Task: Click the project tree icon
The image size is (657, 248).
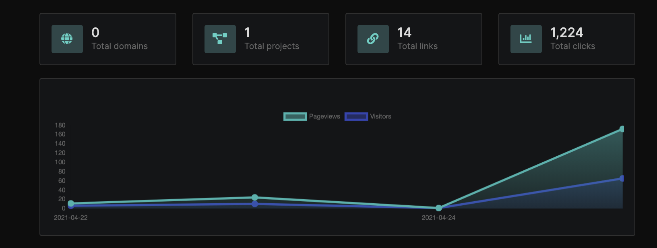Action: coord(220,39)
